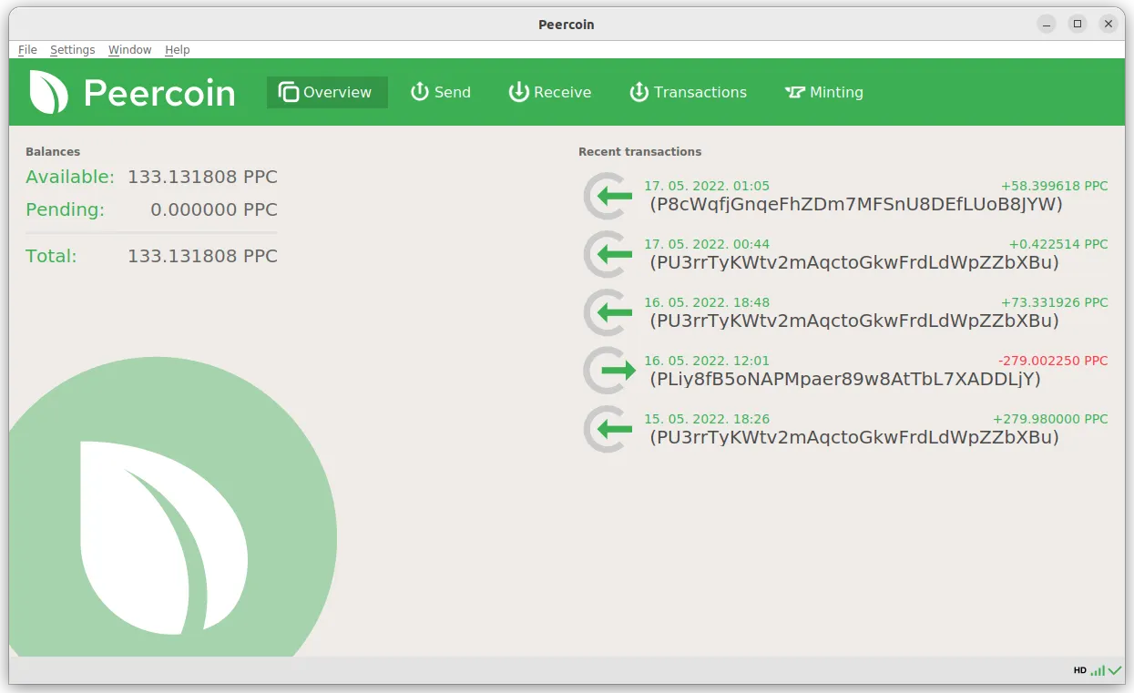Click the 17. 05. 2022. 00:44 timestamp
1134x693 pixels.
coord(707,244)
